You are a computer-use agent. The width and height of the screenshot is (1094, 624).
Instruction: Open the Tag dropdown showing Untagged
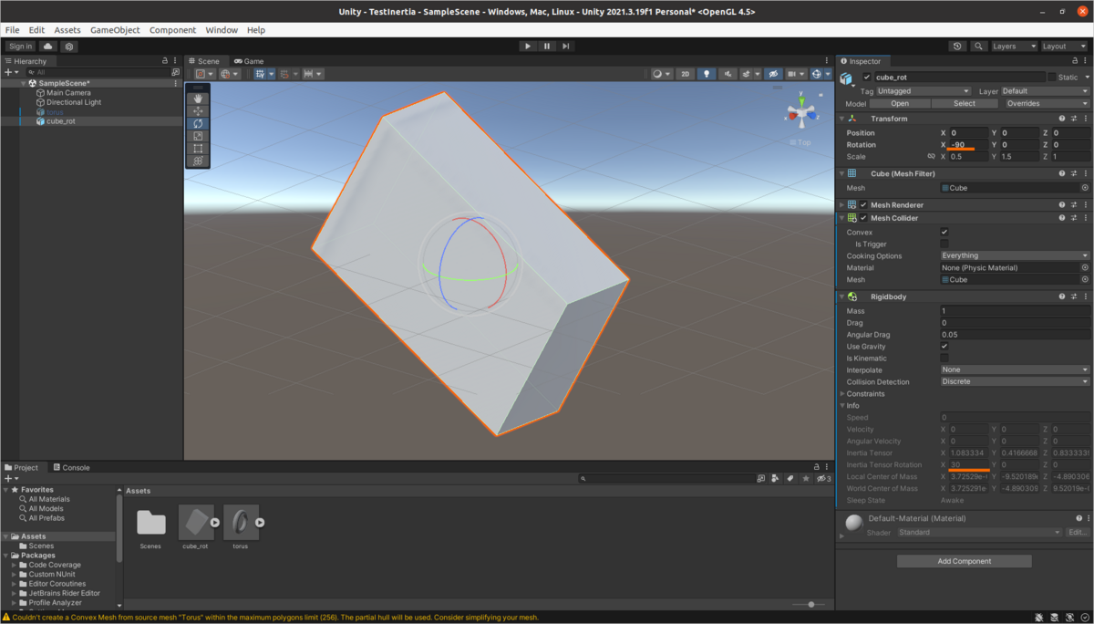924,91
